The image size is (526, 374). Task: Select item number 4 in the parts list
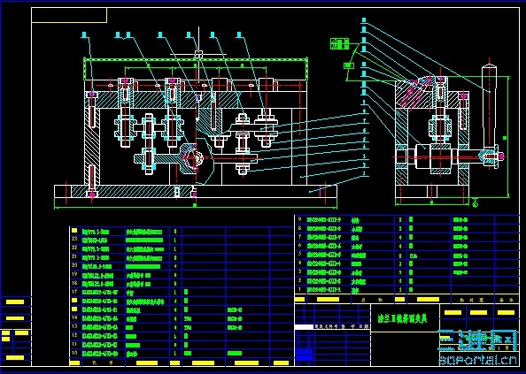tap(300, 263)
